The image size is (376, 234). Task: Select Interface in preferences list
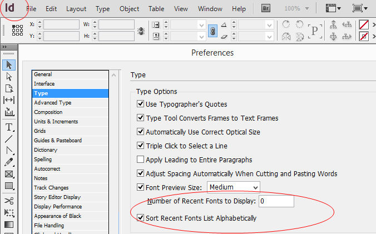point(70,84)
